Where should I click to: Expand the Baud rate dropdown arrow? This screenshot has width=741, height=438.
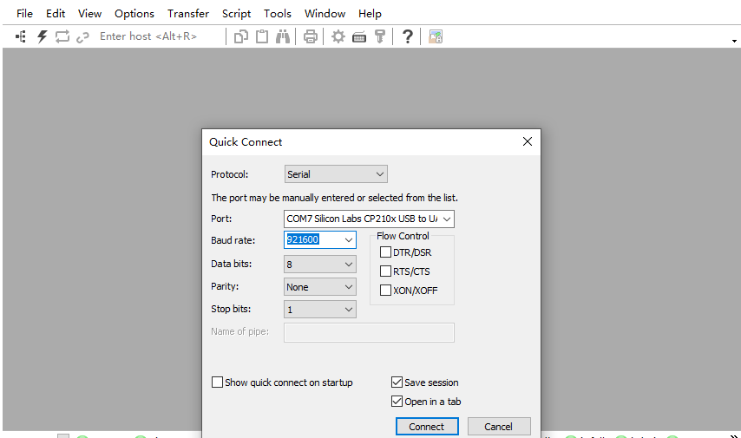349,240
